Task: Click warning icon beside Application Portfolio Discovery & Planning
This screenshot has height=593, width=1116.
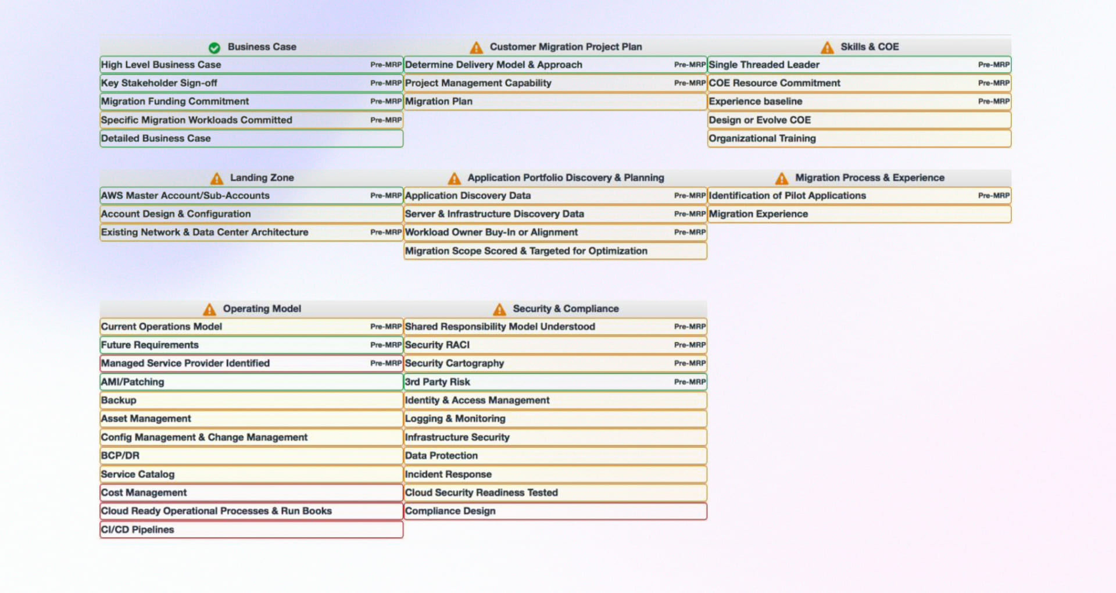Action: click(455, 178)
